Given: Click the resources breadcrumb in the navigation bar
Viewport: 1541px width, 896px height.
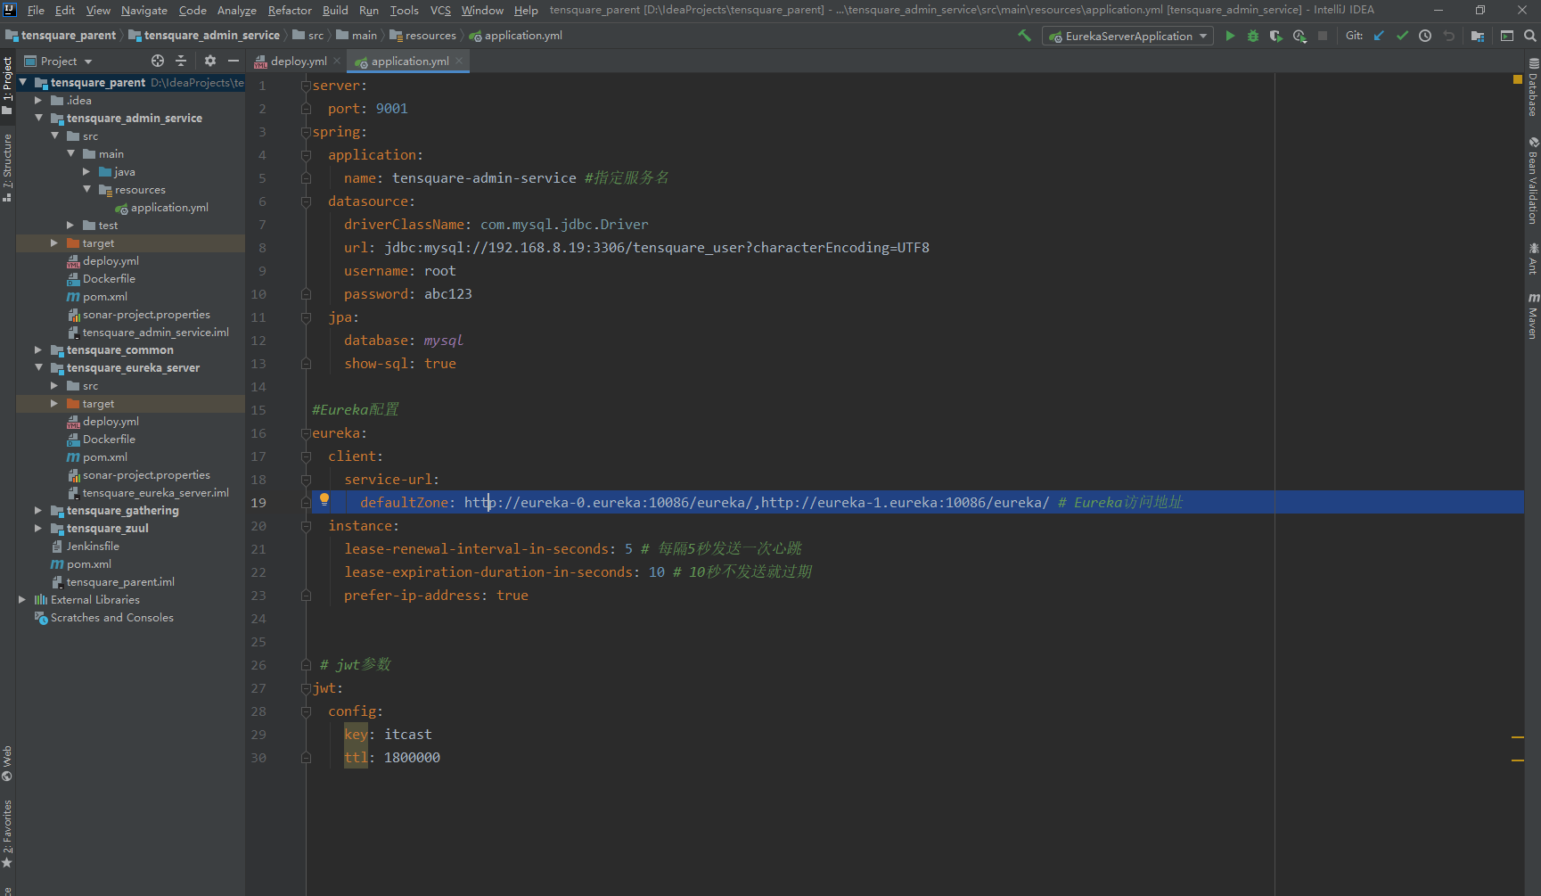Looking at the screenshot, I should coord(422,35).
